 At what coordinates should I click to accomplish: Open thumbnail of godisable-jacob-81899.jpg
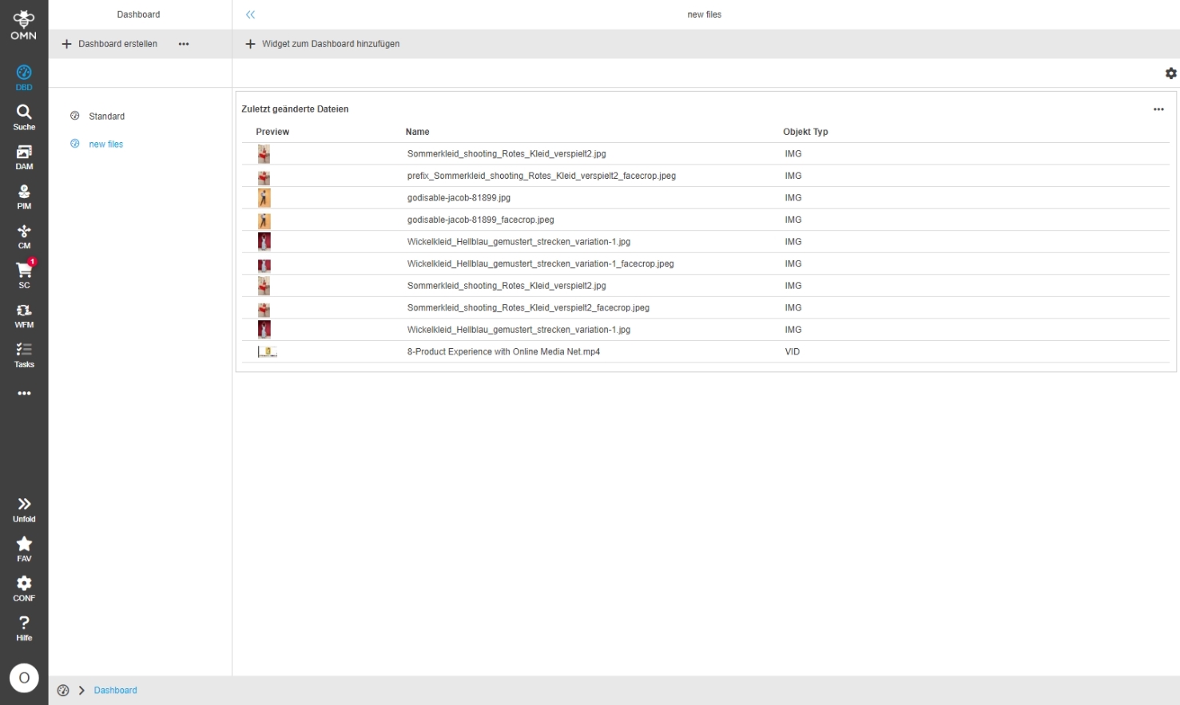click(264, 198)
